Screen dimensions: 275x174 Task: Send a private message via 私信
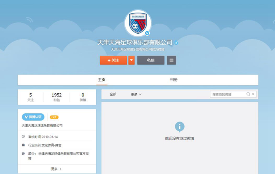(150, 60)
